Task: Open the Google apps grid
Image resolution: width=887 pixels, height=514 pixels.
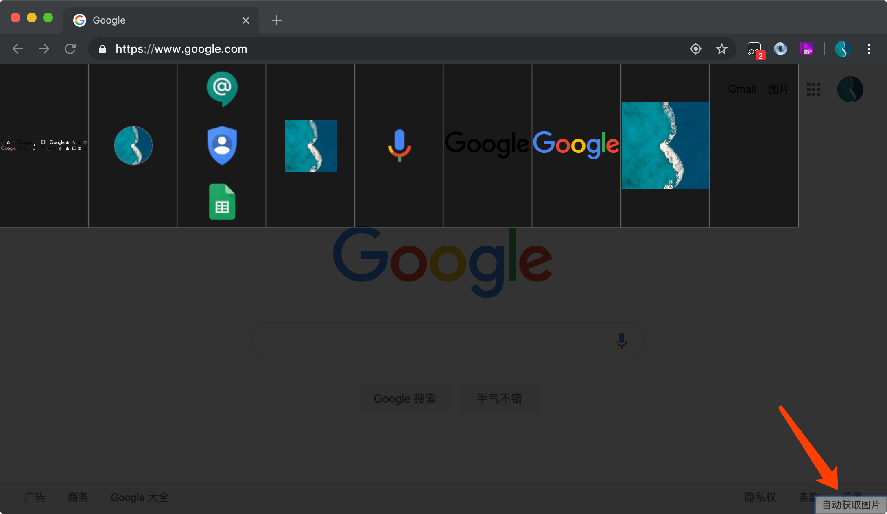Action: (813, 89)
